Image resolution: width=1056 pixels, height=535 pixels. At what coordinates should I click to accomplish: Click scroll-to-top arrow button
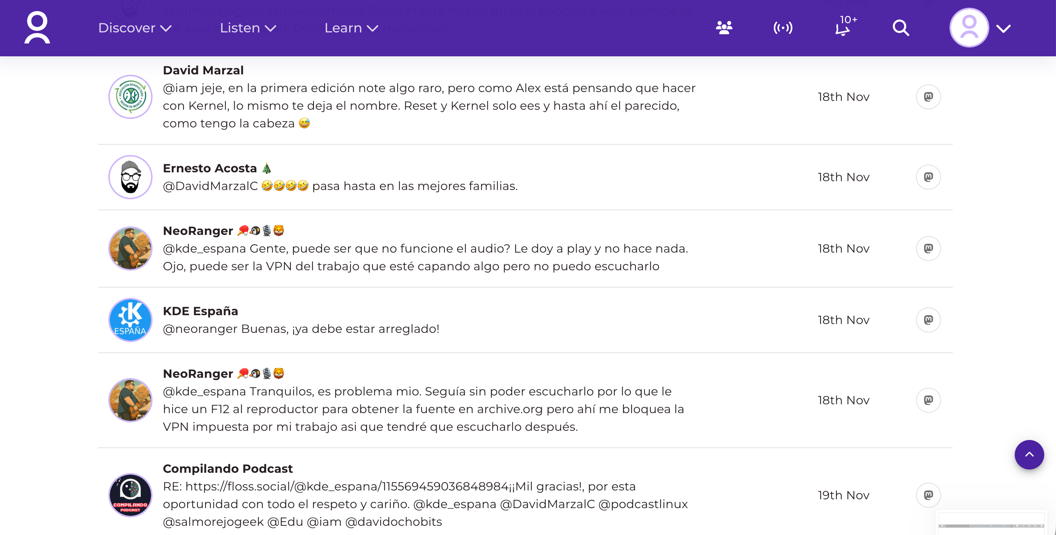(x=1029, y=454)
